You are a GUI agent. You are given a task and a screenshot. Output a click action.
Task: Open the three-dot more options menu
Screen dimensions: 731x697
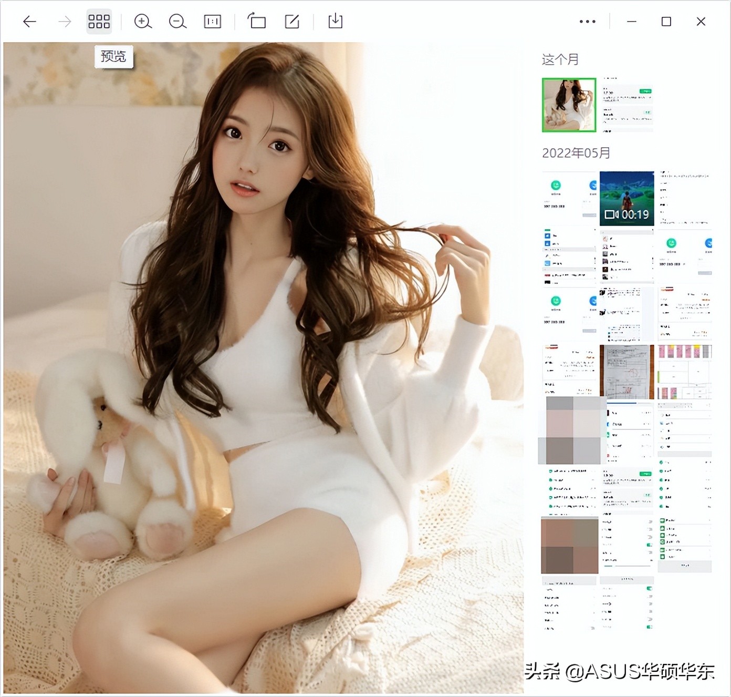click(x=587, y=22)
